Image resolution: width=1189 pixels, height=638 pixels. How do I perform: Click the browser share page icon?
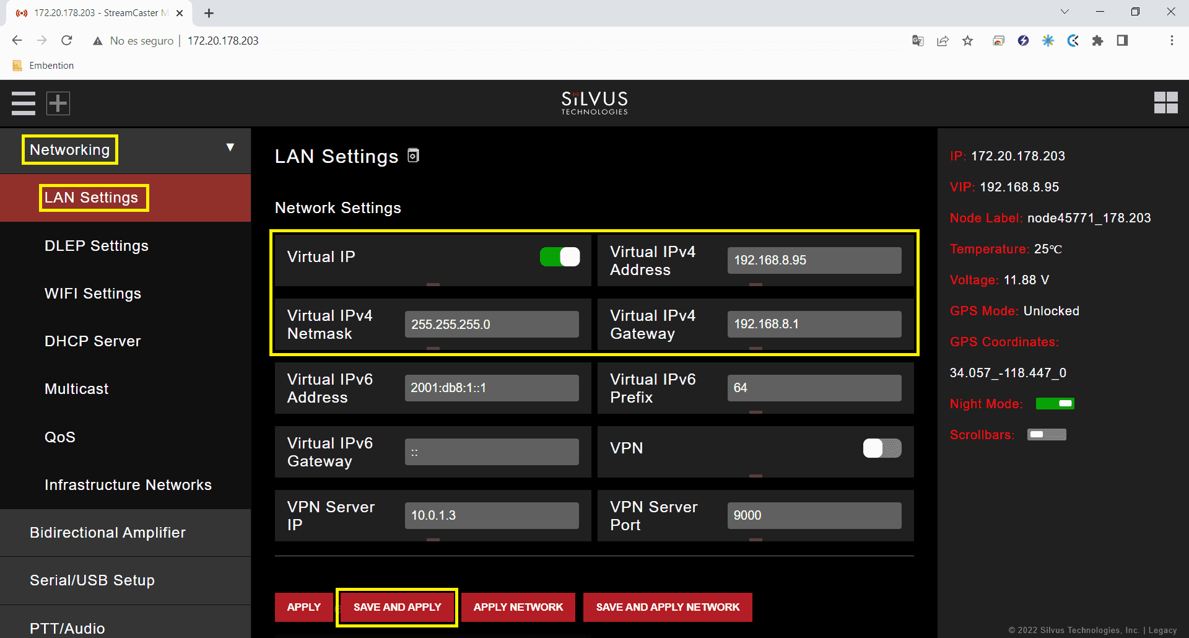pyautogui.click(x=943, y=41)
